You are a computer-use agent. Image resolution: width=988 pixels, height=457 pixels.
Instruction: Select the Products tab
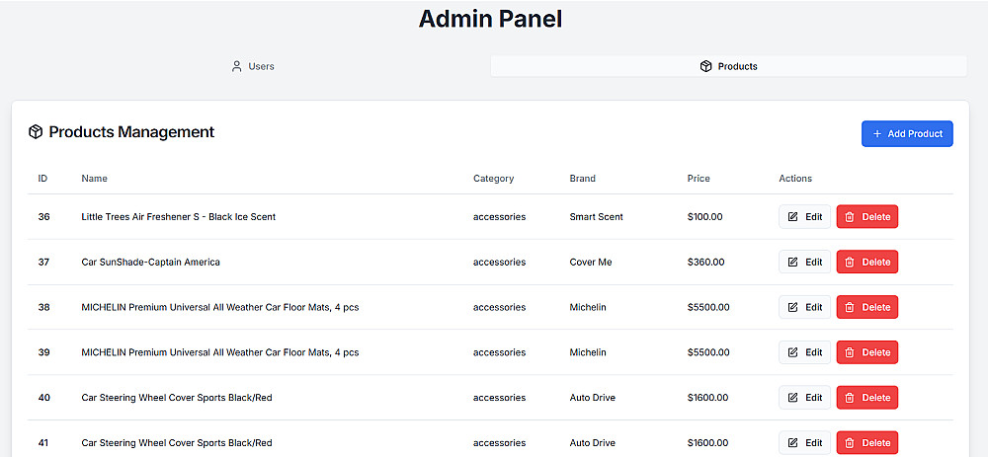728,66
